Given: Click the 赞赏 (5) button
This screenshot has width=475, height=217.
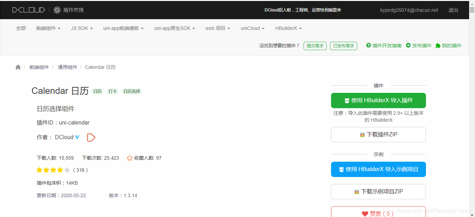Looking at the screenshot, I should click(x=378, y=212).
